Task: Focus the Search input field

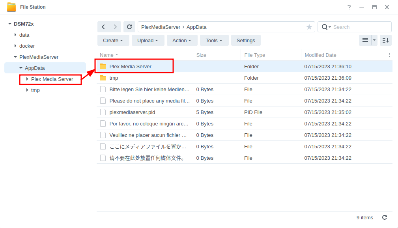Action: tap(361, 27)
